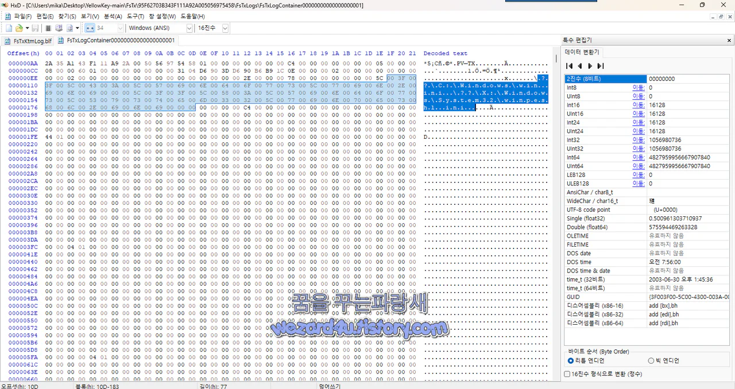Image resolution: width=735 pixels, height=389 pixels.
Task: Click the 이동 link for Int64
Action: pyautogui.click(x=638, y=157)
